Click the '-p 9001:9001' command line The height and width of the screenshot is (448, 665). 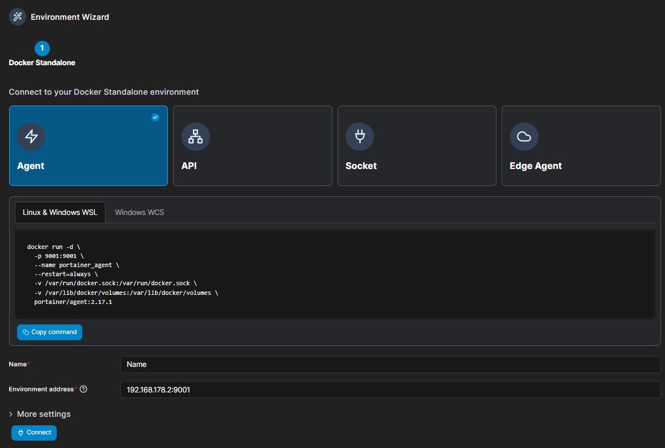[x=59, y=256]
